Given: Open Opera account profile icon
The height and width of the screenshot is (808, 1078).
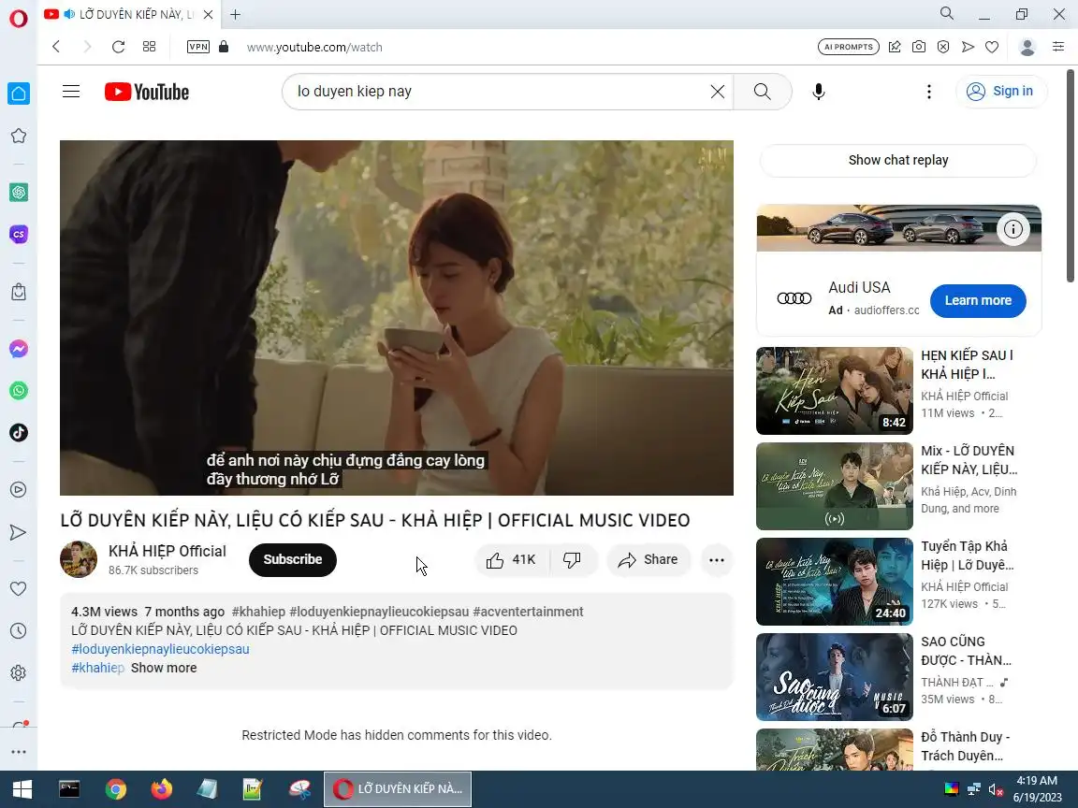Looking at the screenshot, I should pyautogui.click(x=1027, y=47).
